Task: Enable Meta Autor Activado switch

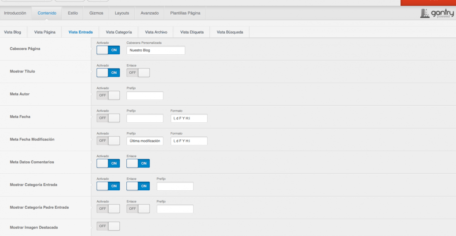Action: pos(108,95)
